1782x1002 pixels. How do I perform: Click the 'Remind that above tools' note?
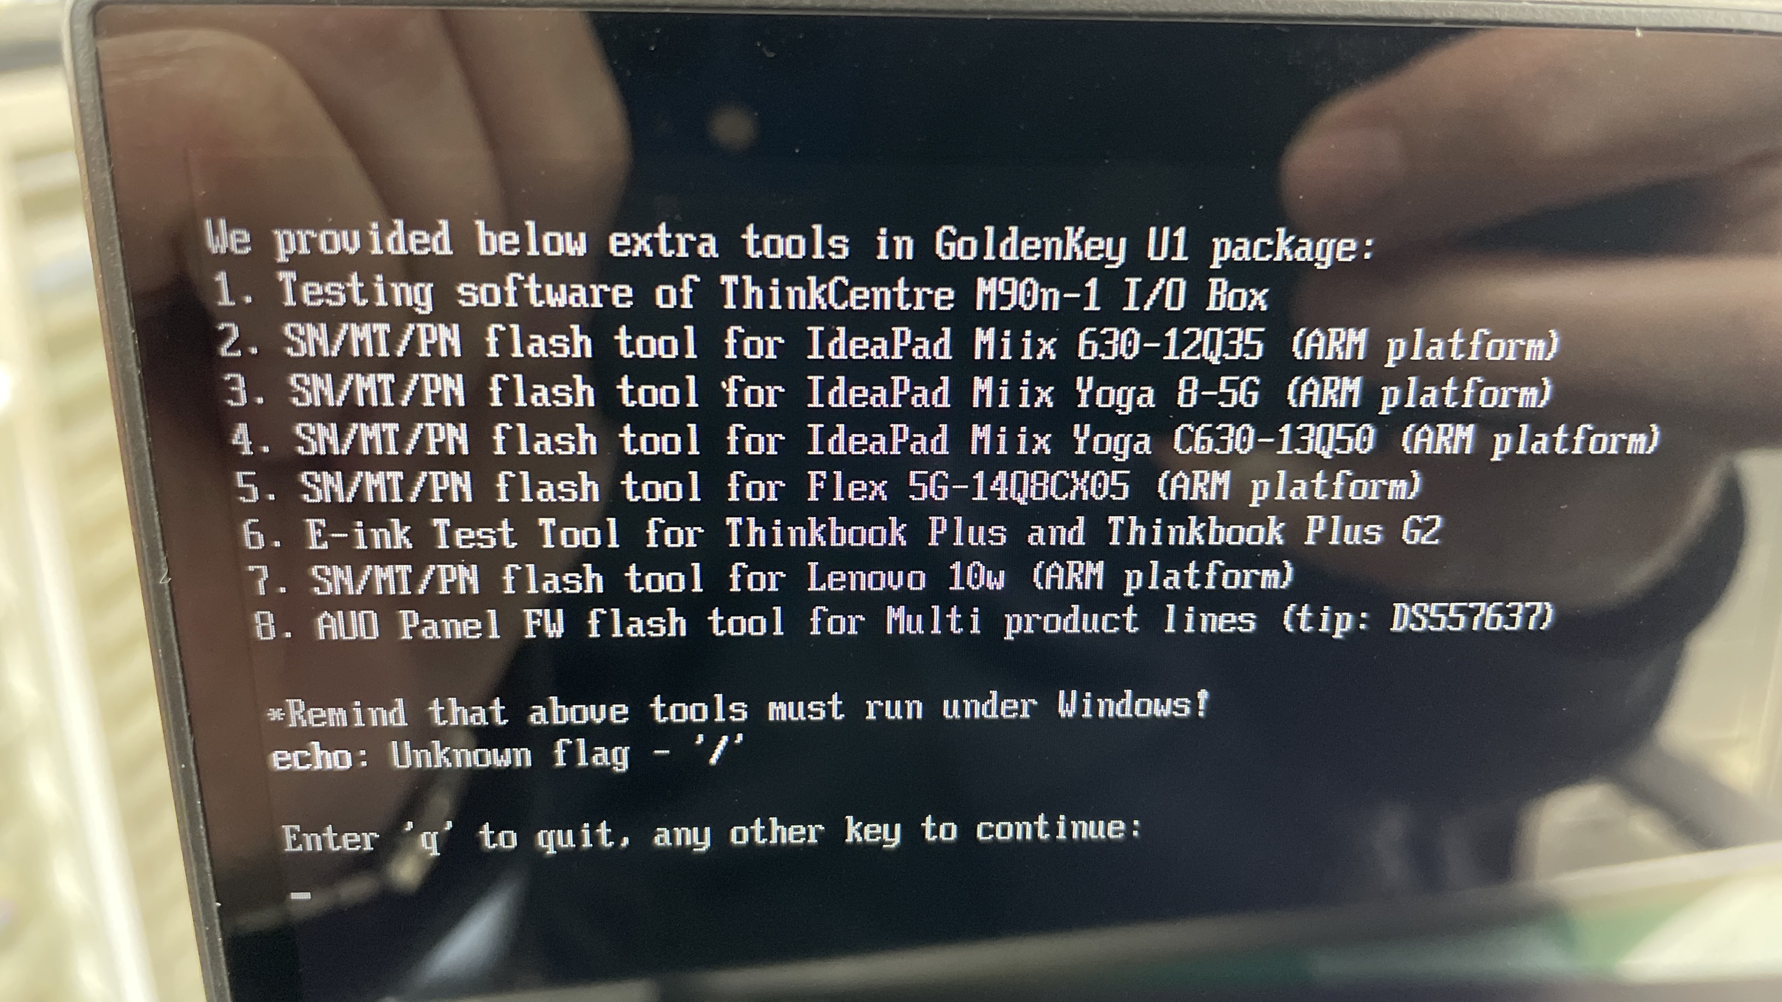(738, 710)
